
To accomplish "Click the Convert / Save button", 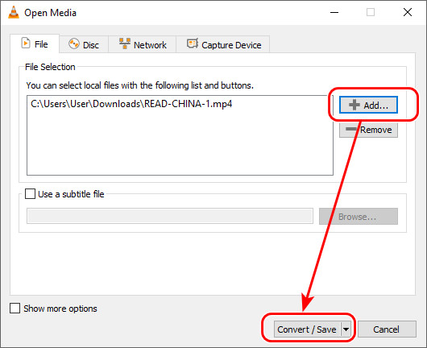I will click(x=307, y=329).
